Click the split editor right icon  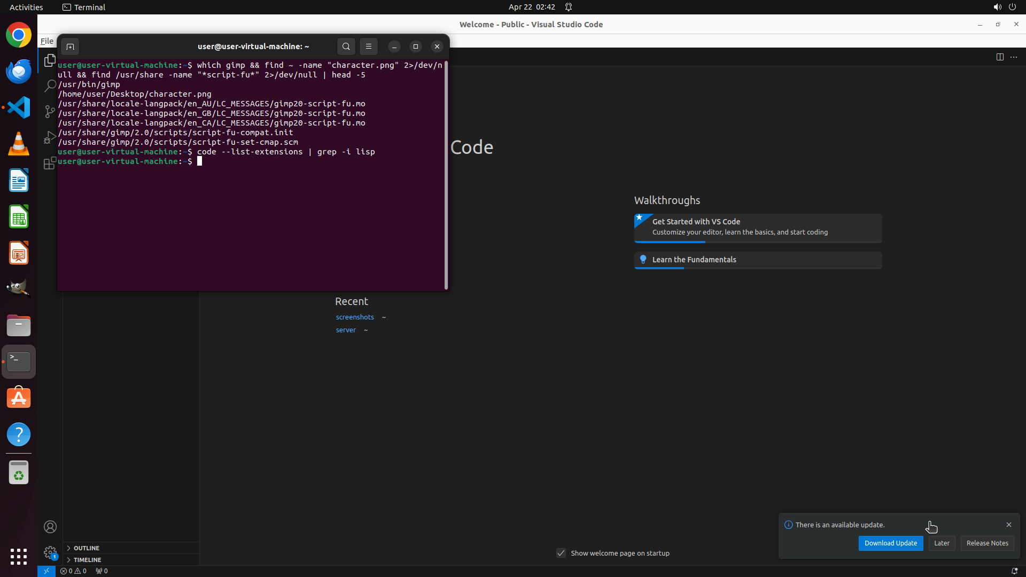(1000, 57)
